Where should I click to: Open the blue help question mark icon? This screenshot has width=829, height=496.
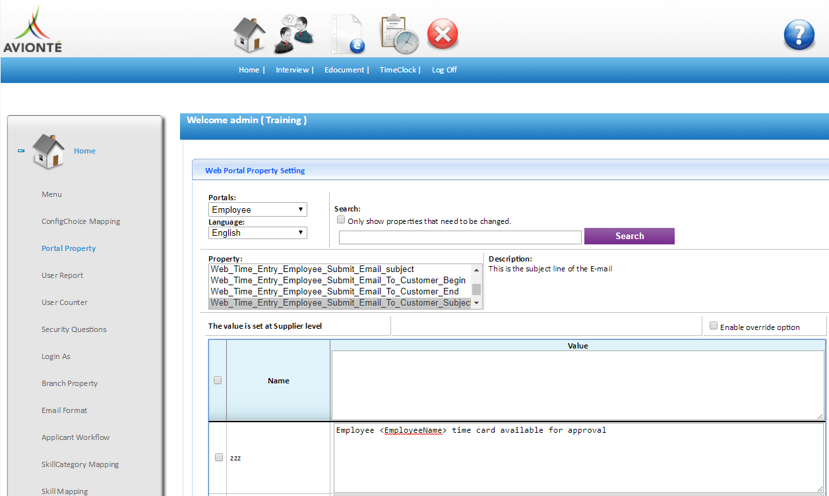[x=799, y=35]
